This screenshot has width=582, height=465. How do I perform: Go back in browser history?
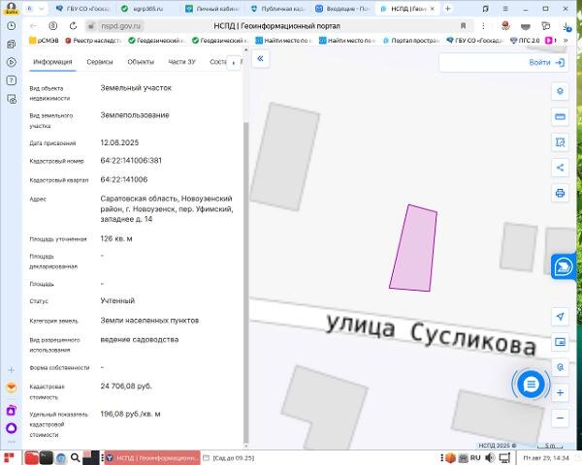tap(33, 26)
